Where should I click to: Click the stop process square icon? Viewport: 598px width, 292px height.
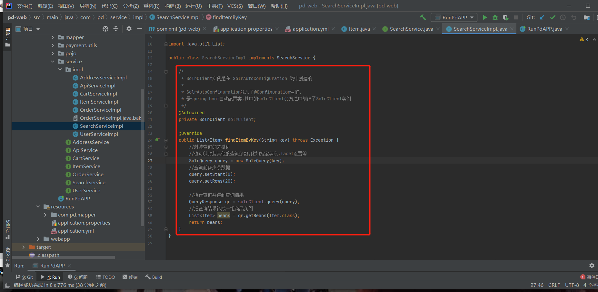[516, 17]
